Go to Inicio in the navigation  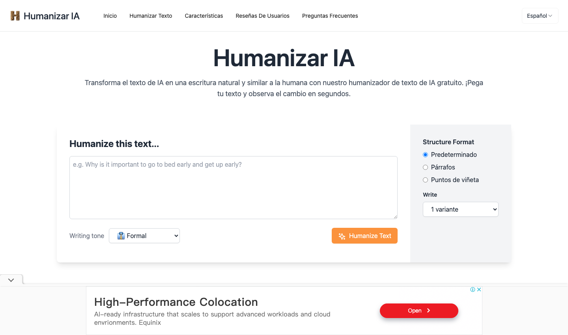click(x=110, y=16)
